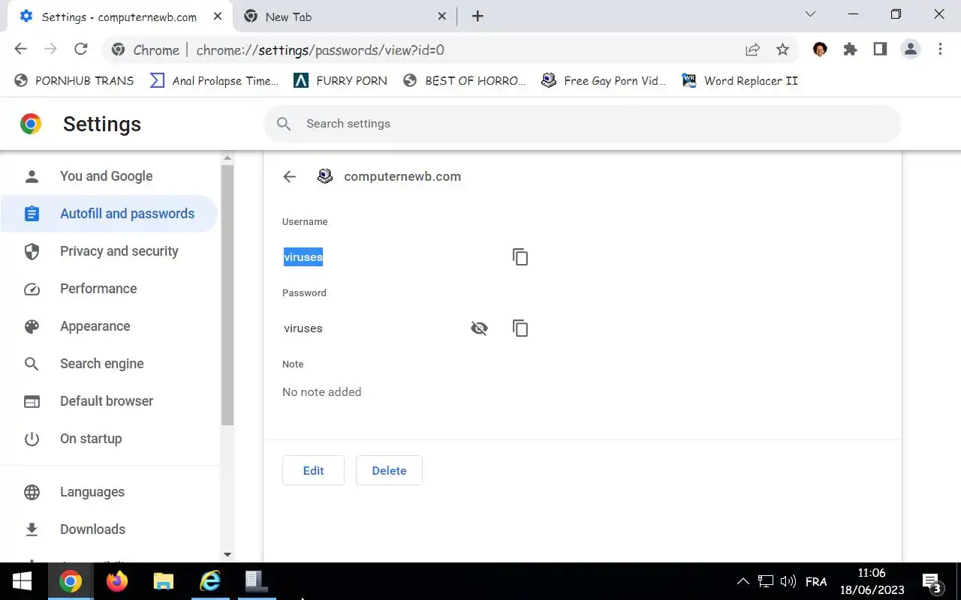Open BEST OF HORRO... bookmark
Screen dimensions: 961x600
(464, 80)
